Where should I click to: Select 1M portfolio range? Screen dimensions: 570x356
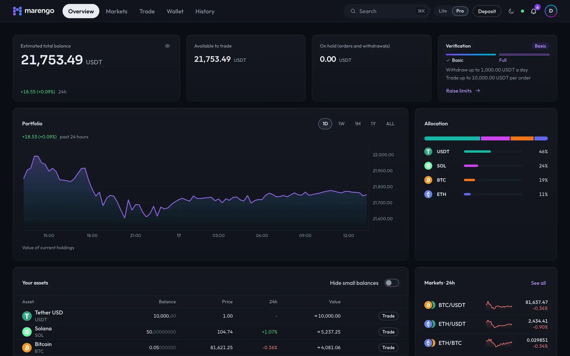[358, 124]
